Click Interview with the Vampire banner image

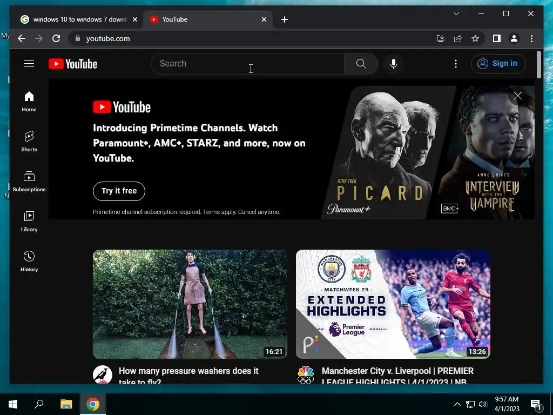point(485,152)
